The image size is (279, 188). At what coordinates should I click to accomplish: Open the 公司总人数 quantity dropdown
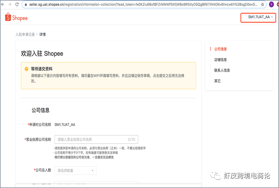75,171
